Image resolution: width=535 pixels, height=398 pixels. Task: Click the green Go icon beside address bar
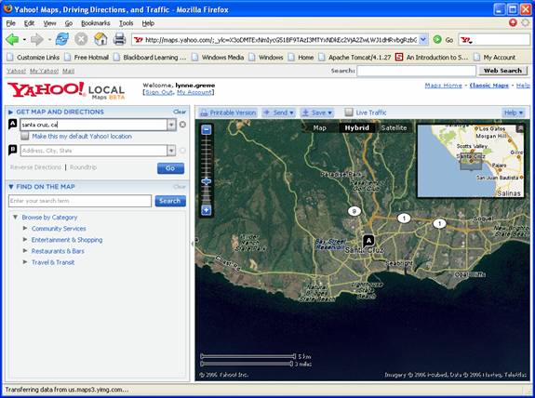pos(437,40)
